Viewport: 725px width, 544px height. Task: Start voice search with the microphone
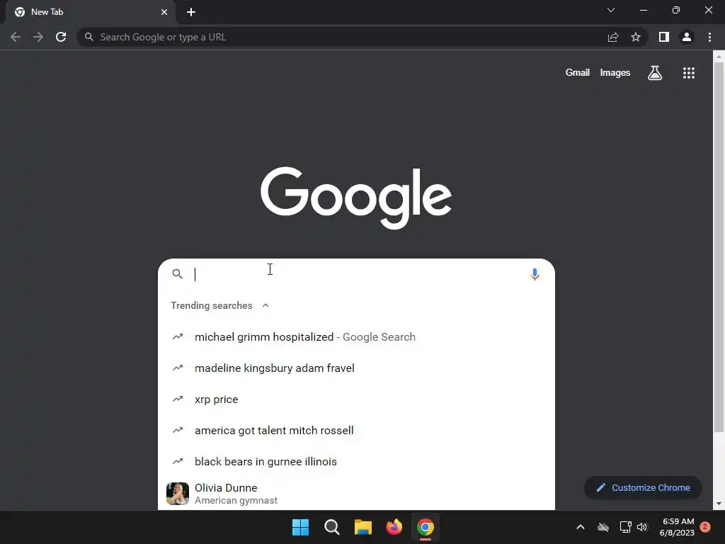[535, 274]
